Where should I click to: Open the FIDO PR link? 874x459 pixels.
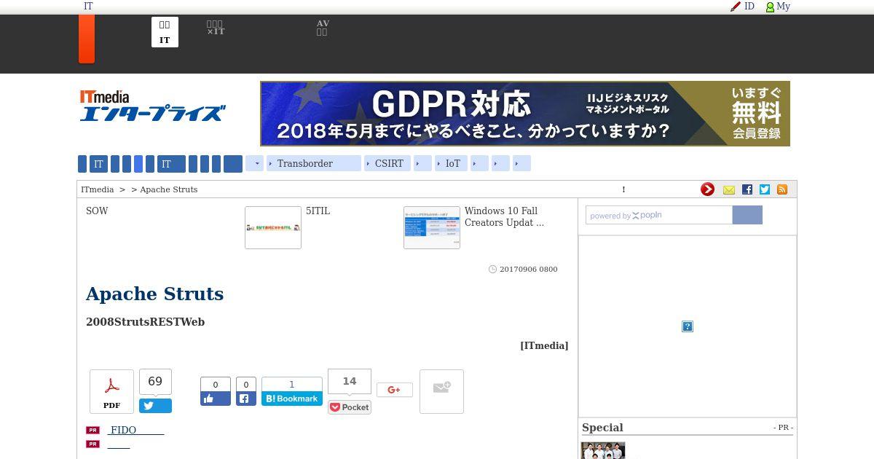point(135,431)
